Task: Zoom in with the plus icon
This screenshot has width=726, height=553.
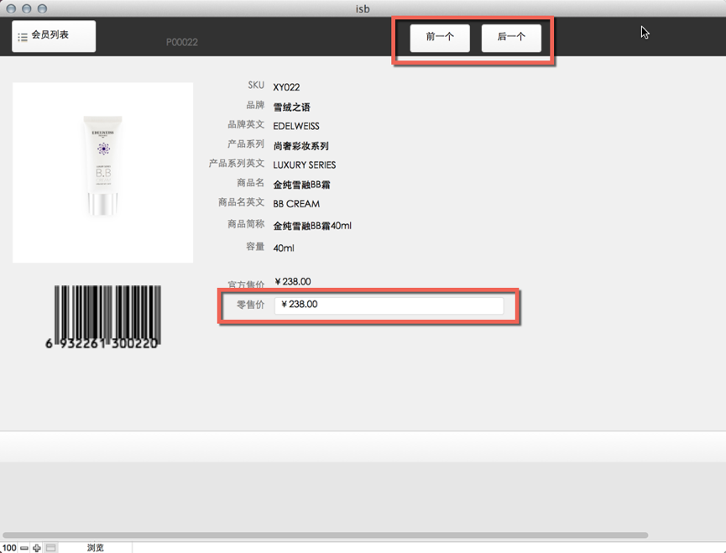Action: (x=37, y=548)
